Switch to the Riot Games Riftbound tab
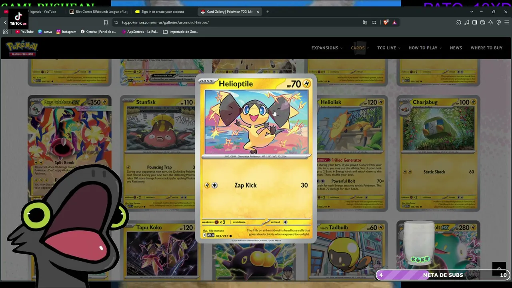The height and width of the screenshot is (288, 512). [x=98, y=12]
